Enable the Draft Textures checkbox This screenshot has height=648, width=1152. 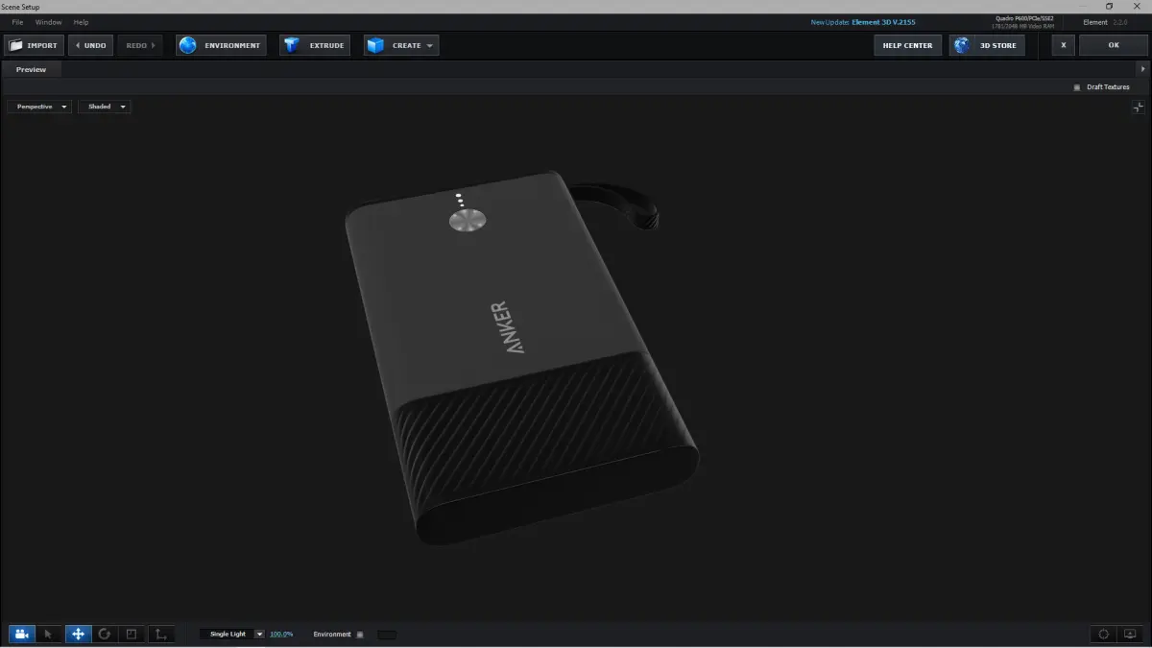[x=1077, y=87]
